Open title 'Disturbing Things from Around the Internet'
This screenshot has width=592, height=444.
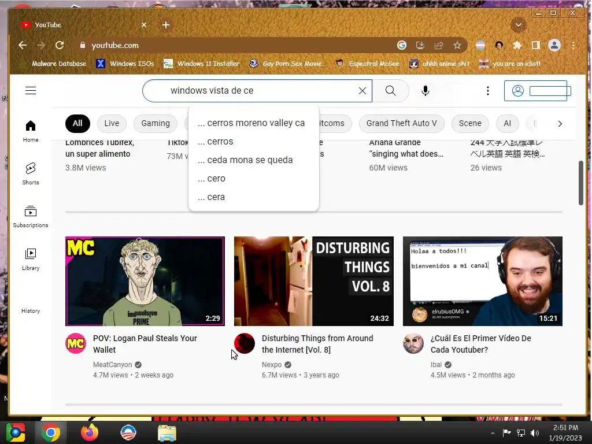click(317, 344)
